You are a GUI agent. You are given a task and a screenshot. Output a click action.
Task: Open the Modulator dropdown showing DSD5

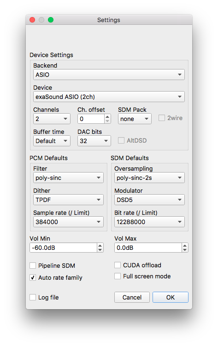click(x=149, y=200)
